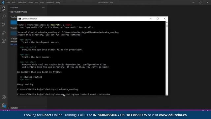
Task: Open the Manage gear icon
Action: click(x=4, y=105)
